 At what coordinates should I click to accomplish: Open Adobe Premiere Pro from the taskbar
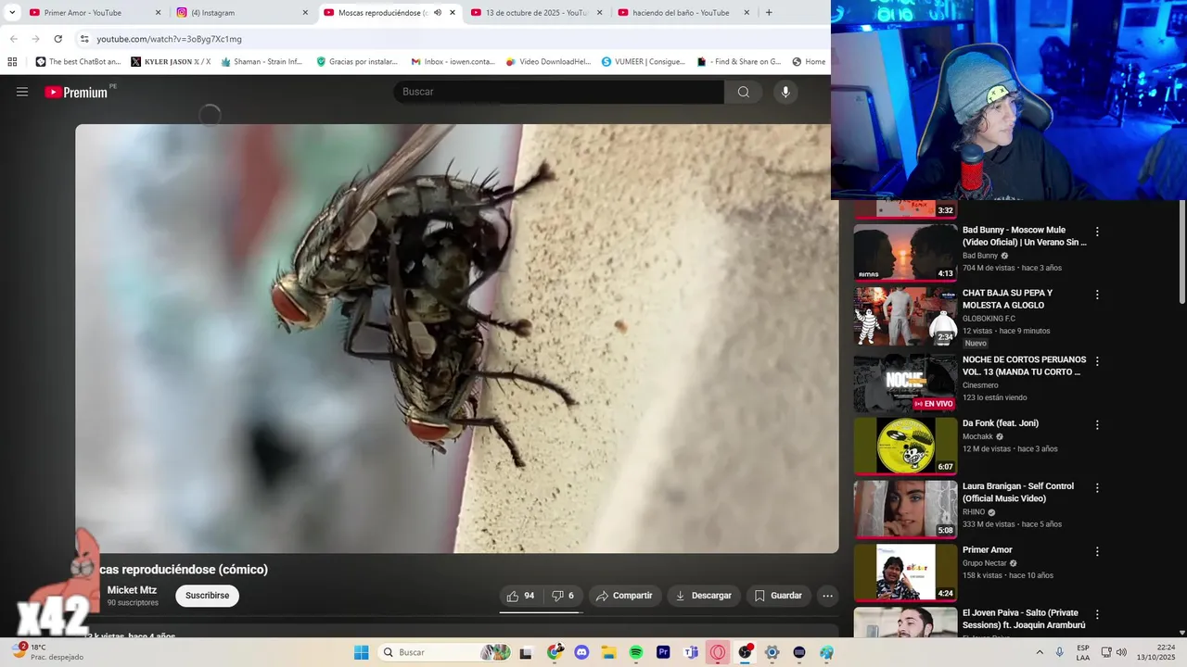[663, 652]
